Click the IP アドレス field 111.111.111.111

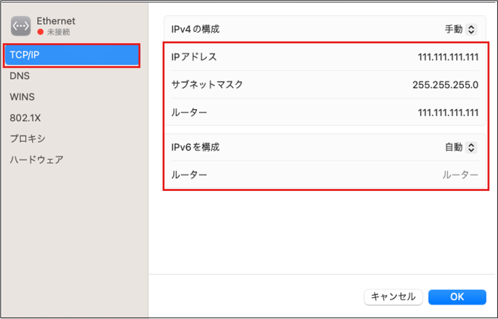click(x=448, y=57)
